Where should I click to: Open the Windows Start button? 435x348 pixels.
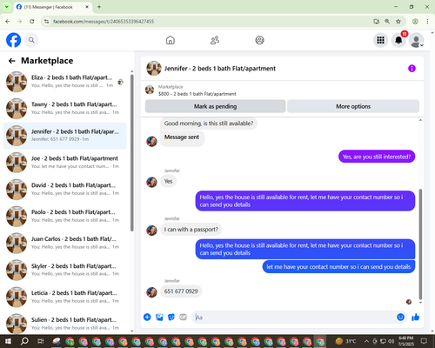(x=8, y=341)
